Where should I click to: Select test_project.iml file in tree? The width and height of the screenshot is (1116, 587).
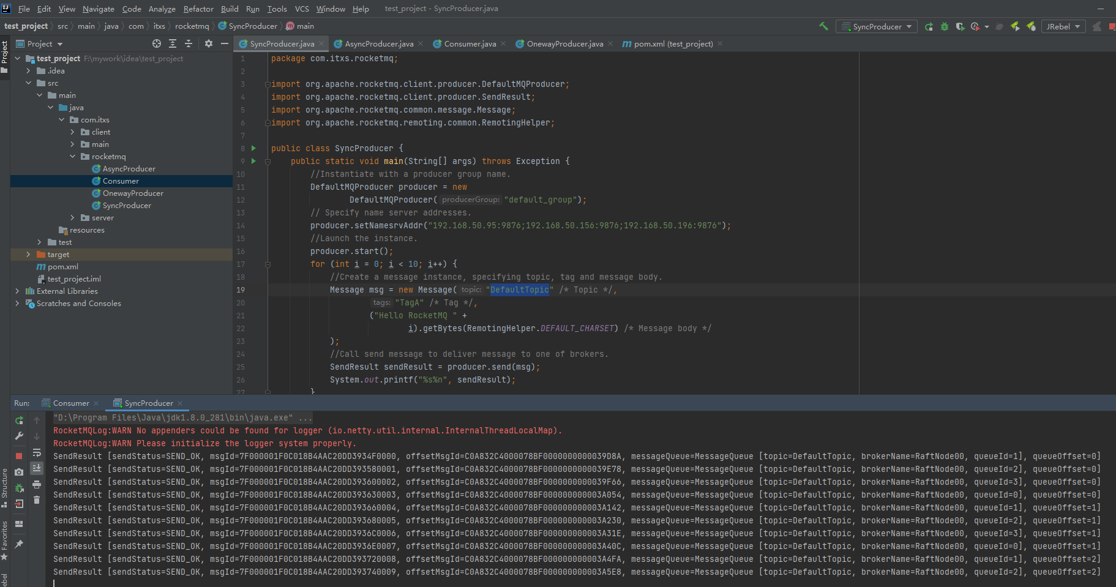74,279
